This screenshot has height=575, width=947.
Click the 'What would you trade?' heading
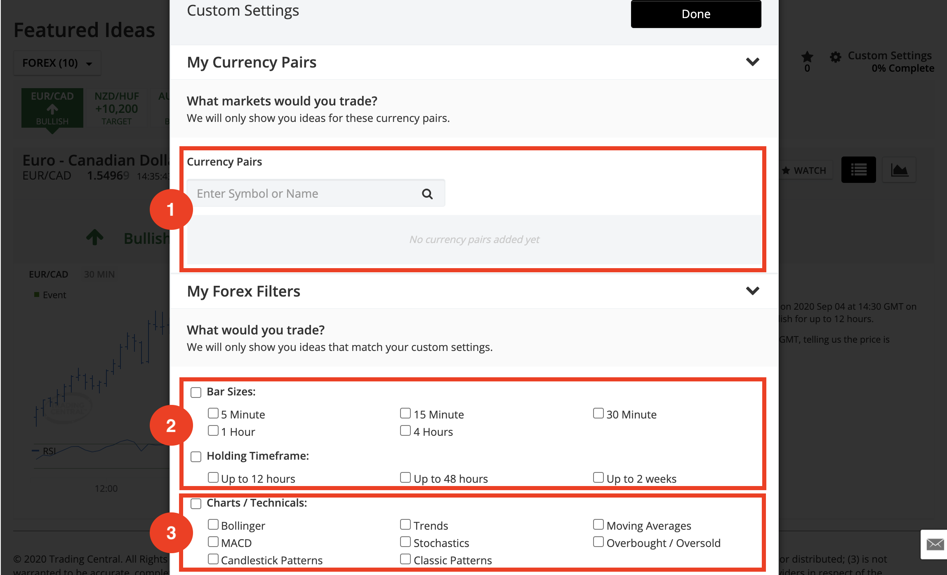pyautogui.click(x=256, y=330)
